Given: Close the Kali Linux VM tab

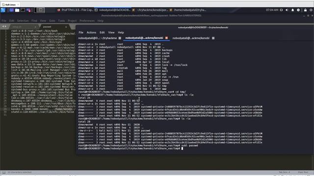Looking at the screenshot, I should pyautogui.click(x=18, y=4).
